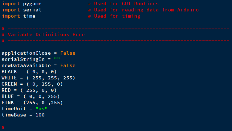Click the PINK color constant line

[x=32, y=103]
